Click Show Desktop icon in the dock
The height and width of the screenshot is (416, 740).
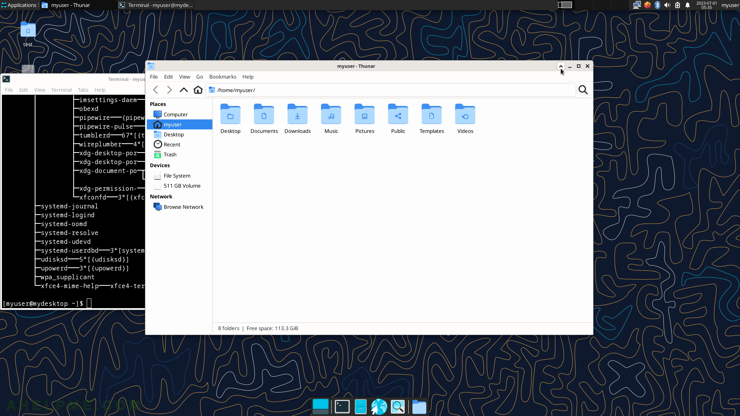coord(320,406)
